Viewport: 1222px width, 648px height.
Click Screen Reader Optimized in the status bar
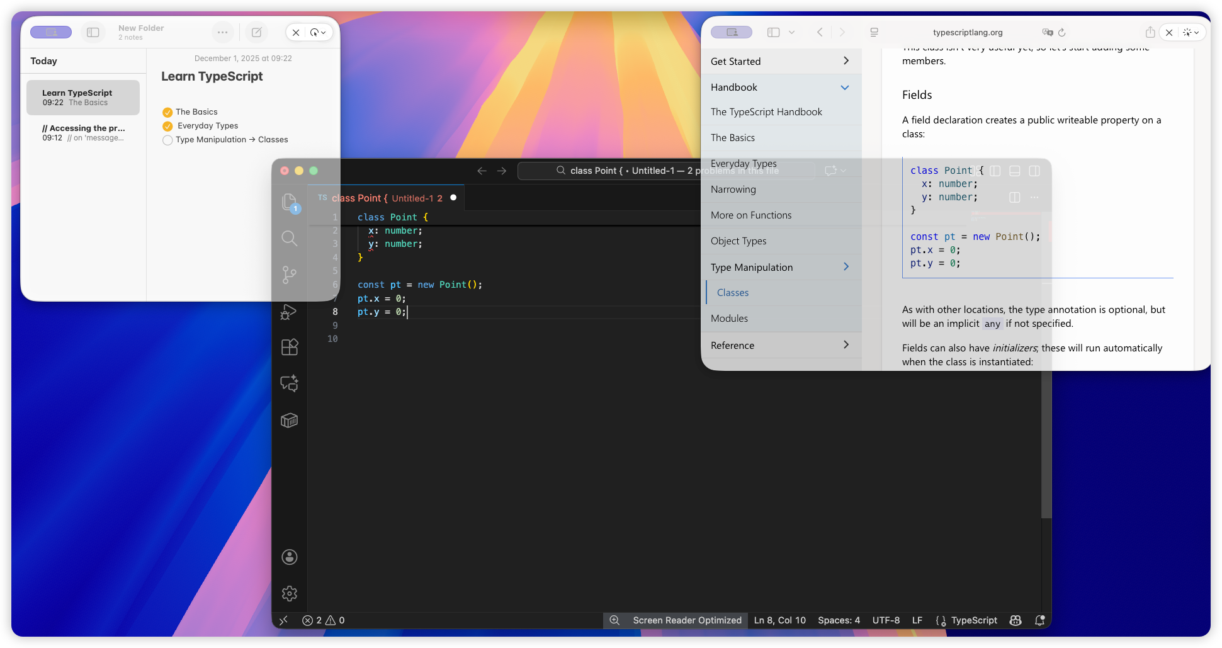click(686, 620)
